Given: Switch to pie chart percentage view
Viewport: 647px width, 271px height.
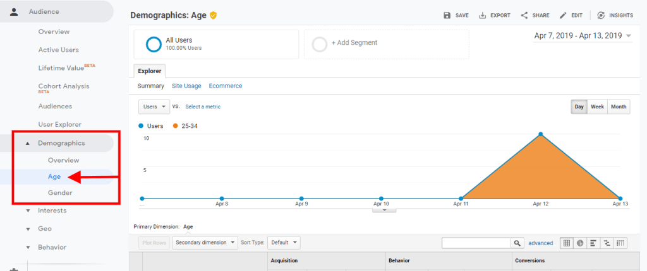Looking at the screenshot, I should [580, 243].
